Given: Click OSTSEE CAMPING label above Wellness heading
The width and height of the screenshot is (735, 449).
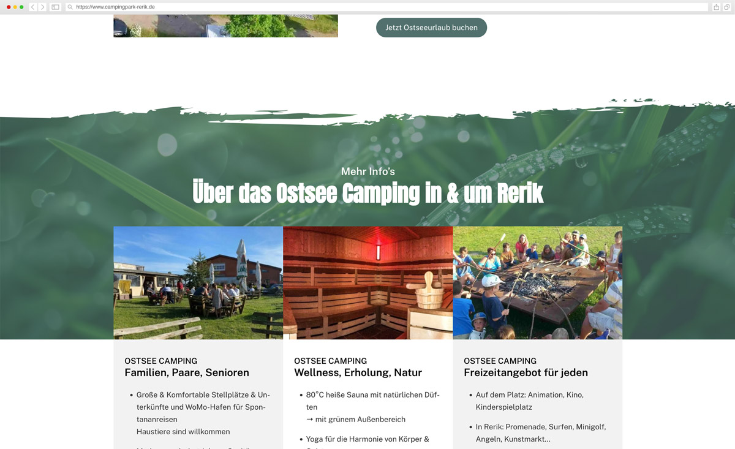Looking at the screenshot, I should (330, 361).
